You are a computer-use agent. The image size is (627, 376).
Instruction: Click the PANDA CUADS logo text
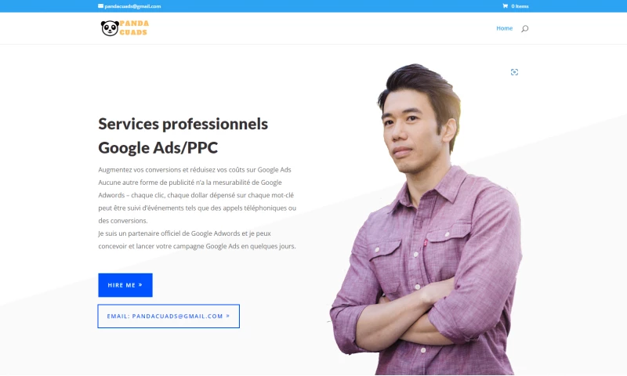pos(134,28)
